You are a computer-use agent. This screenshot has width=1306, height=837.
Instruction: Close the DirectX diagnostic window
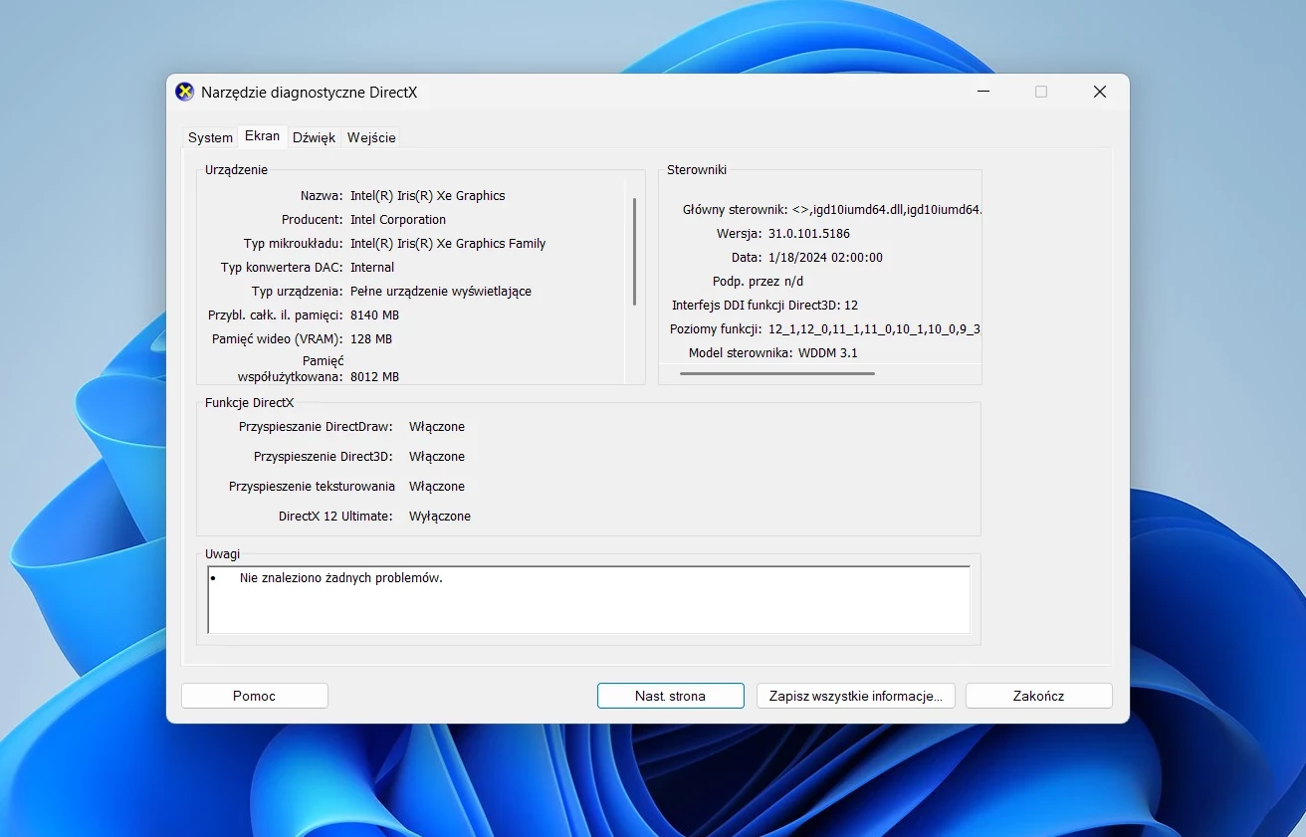(x=1100, y=92)
